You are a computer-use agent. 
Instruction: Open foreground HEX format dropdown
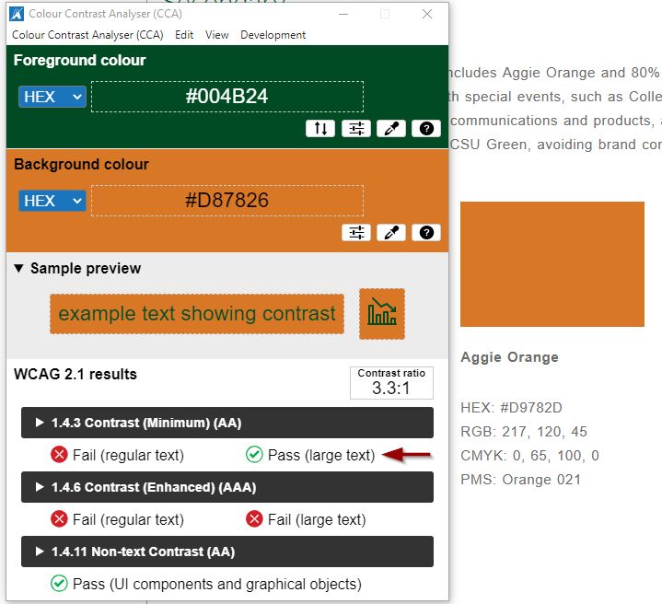tap(52, 97)
